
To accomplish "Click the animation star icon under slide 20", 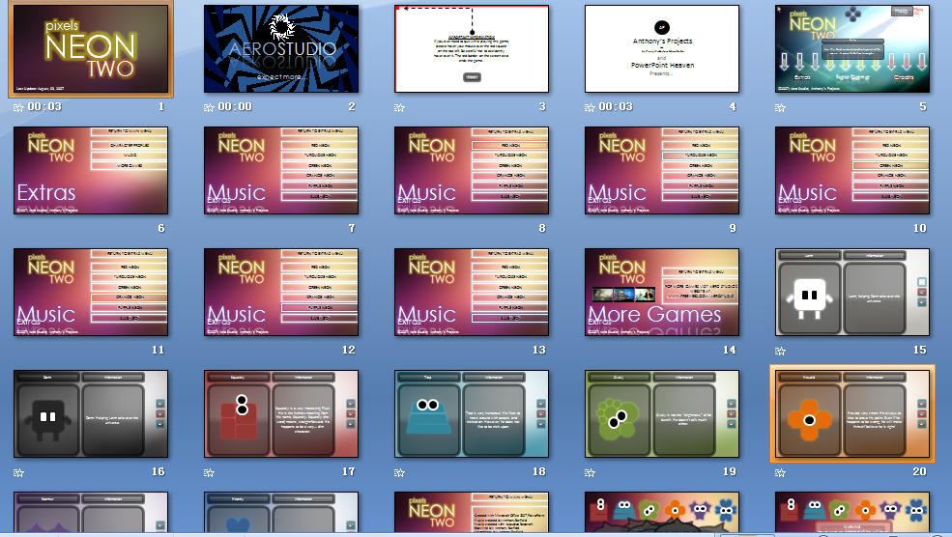I will click(x=781, y=472).
